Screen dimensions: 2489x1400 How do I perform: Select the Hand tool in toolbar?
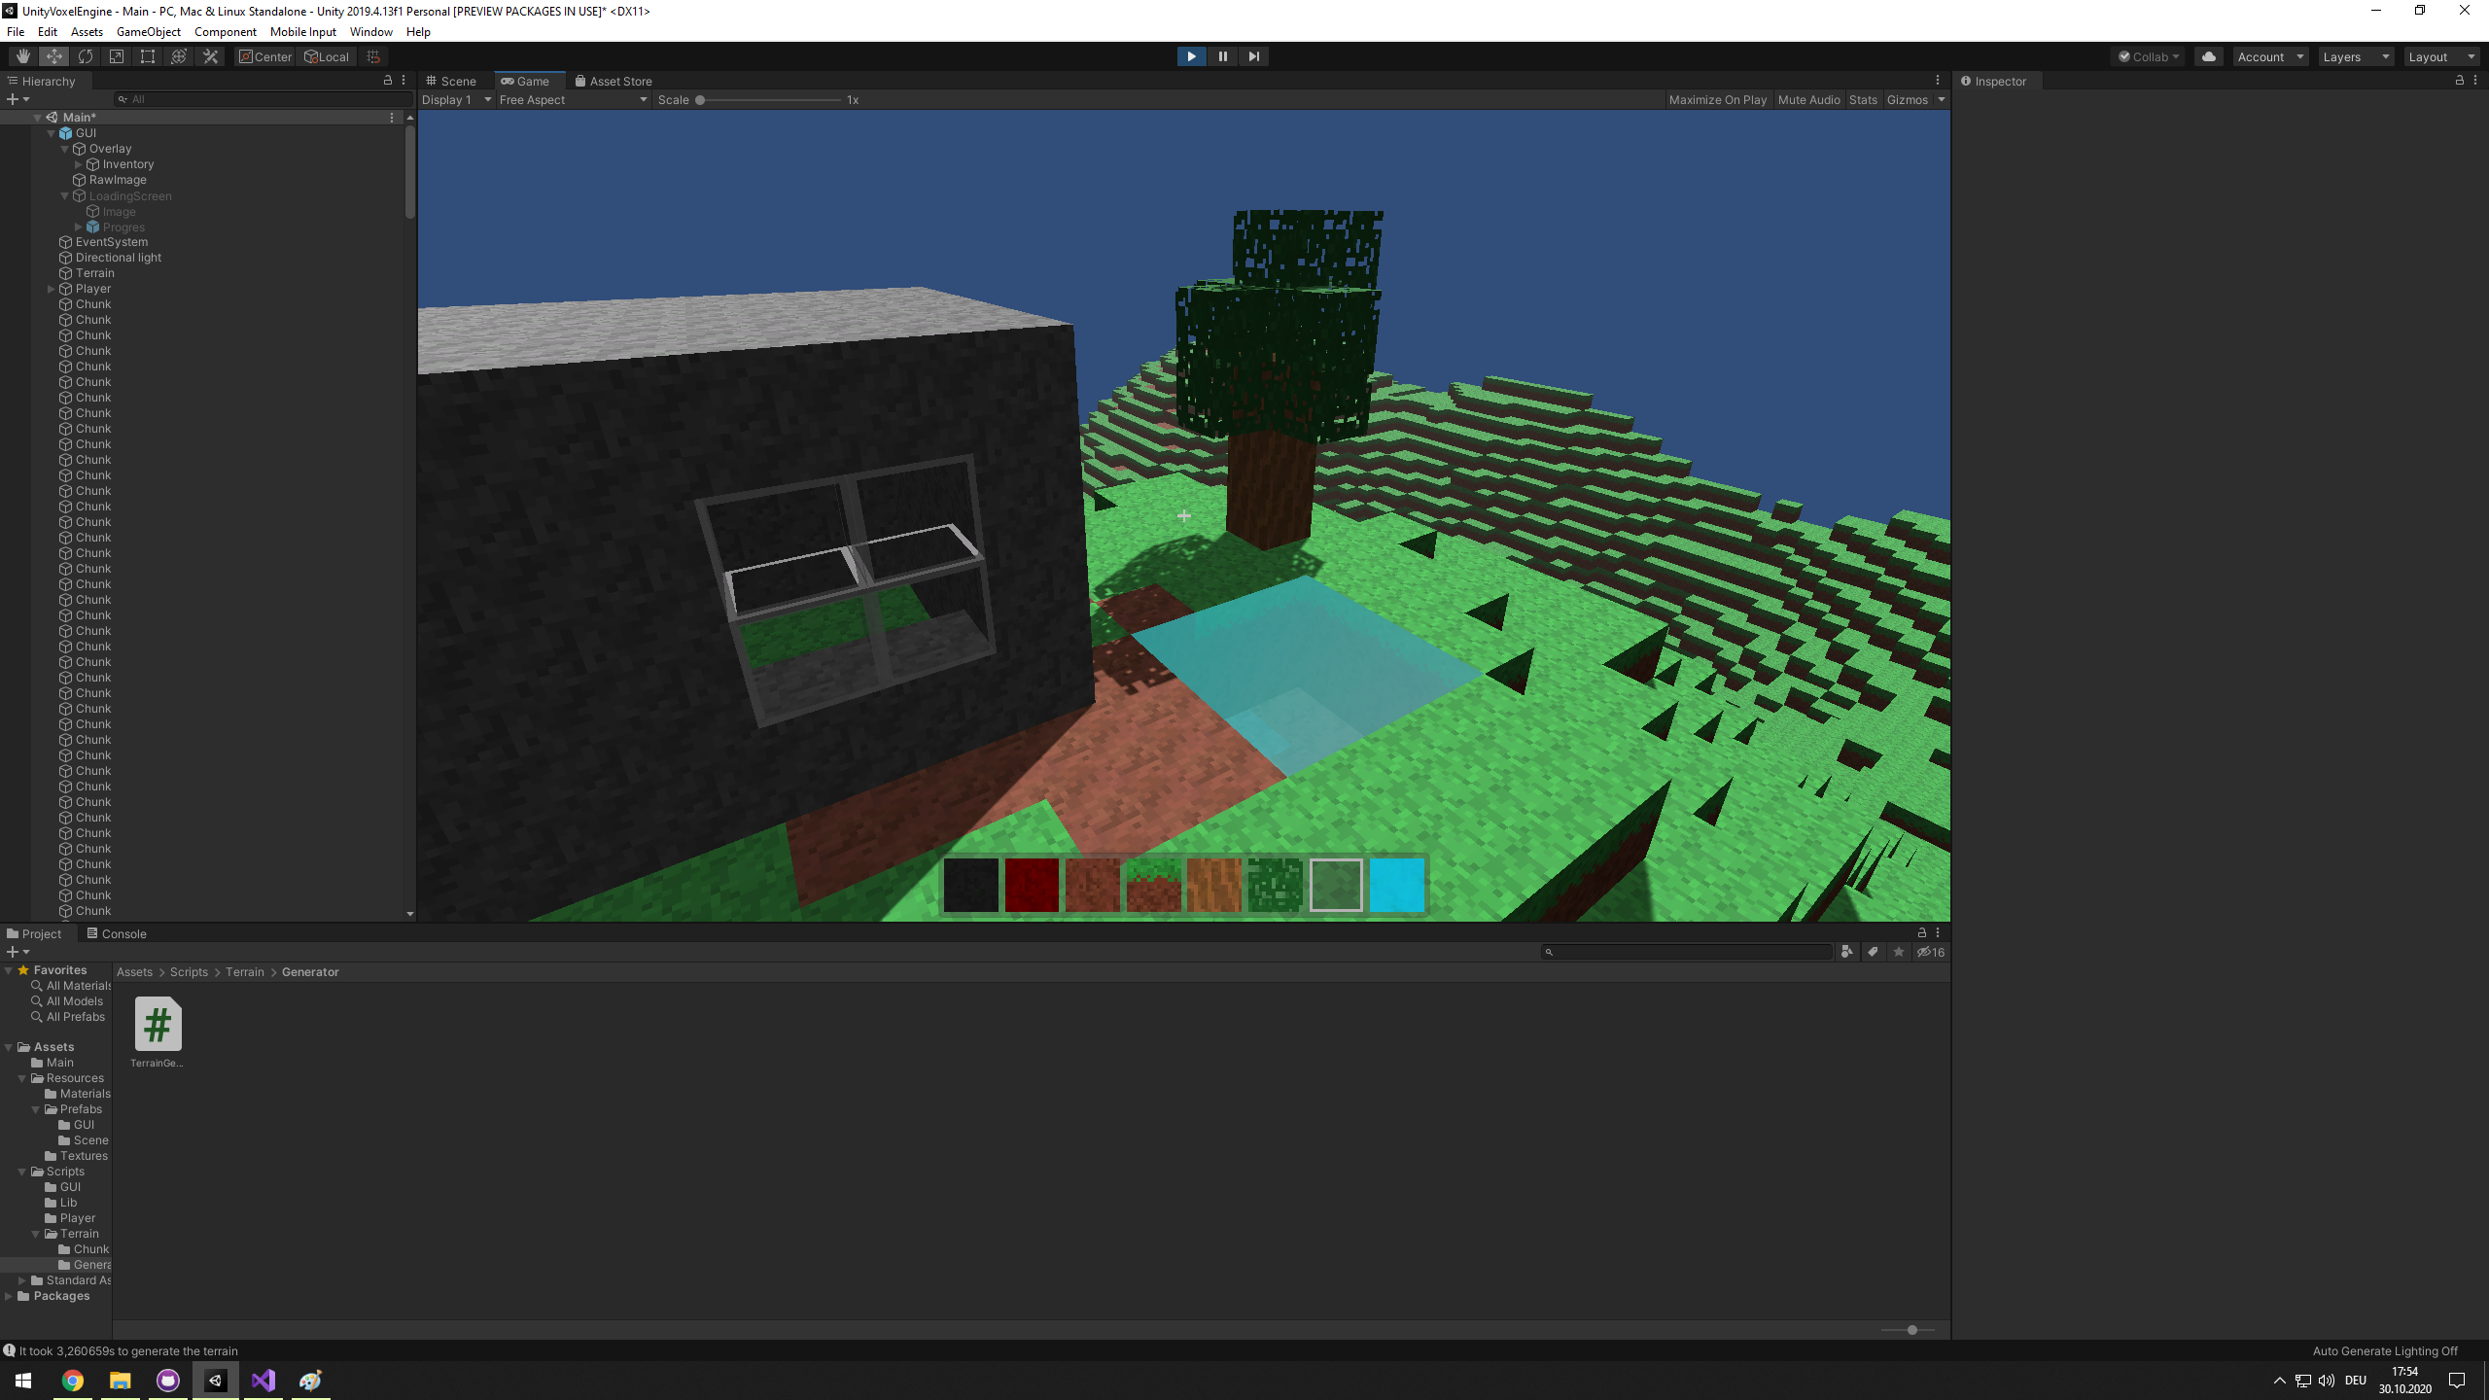pos(22,56)
